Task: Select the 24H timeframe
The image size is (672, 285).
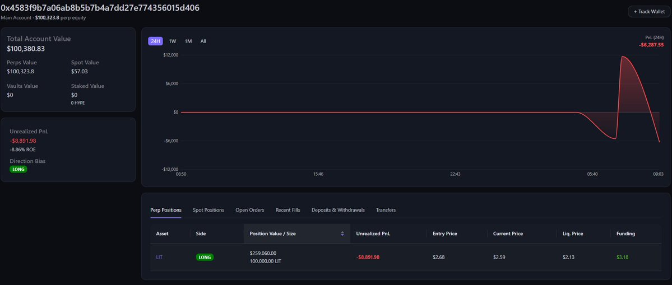Action: 155,41
